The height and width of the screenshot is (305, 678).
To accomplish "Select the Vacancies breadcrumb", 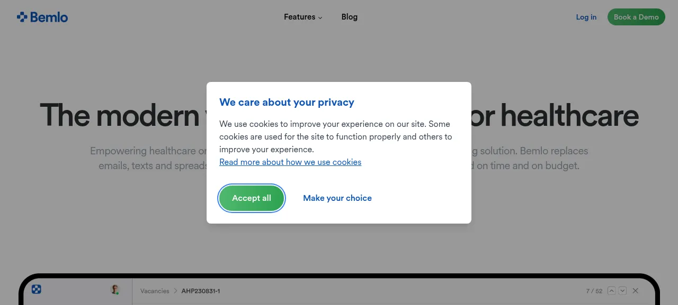I will click(x=155, y=291).
